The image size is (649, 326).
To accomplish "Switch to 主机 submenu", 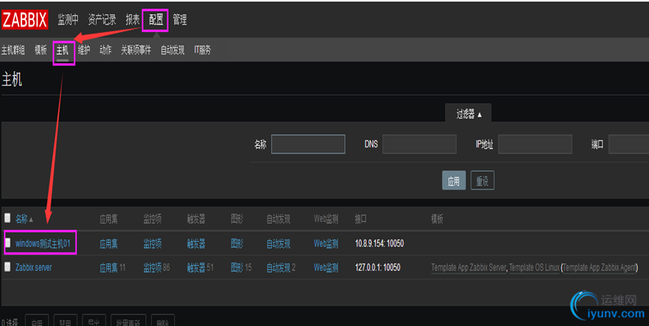I will [63, 50].
